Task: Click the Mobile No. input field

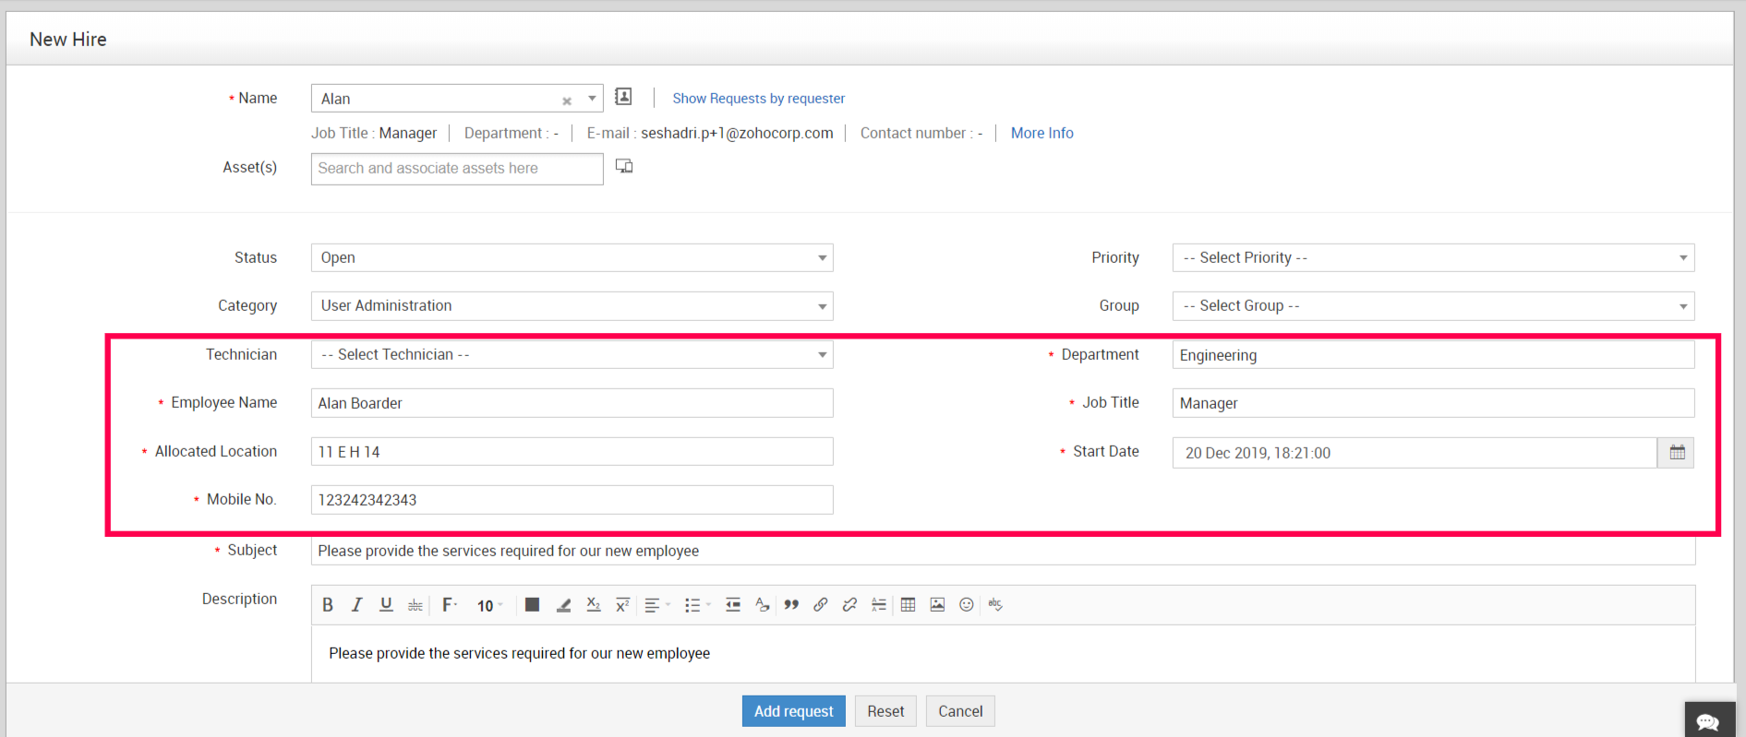Action: (x=572, y=500)
